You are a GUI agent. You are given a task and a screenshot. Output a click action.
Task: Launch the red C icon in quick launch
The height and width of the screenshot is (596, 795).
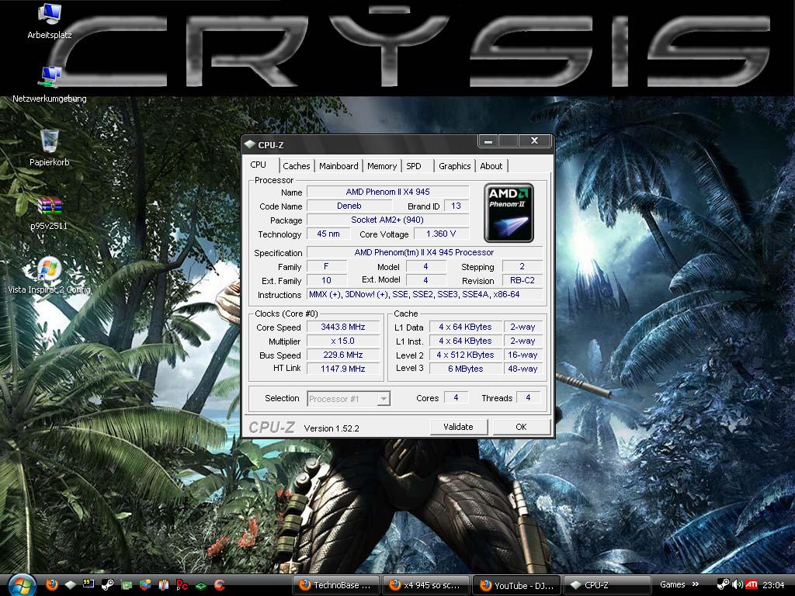click(x=220, y=585)
